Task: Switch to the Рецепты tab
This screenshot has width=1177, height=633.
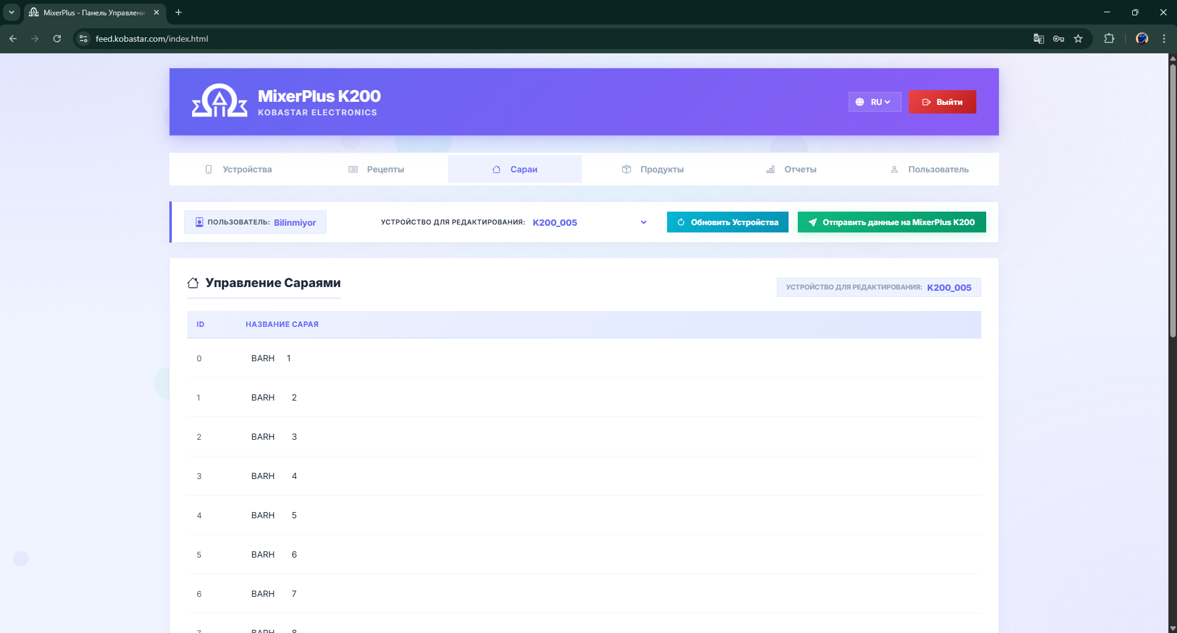Action: (377, 169)
